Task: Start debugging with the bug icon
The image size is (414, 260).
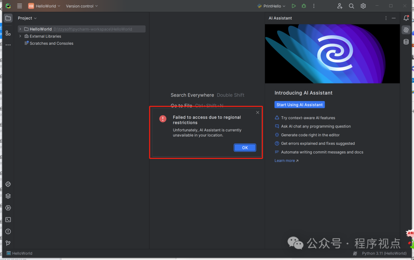Action: [304, 6]
